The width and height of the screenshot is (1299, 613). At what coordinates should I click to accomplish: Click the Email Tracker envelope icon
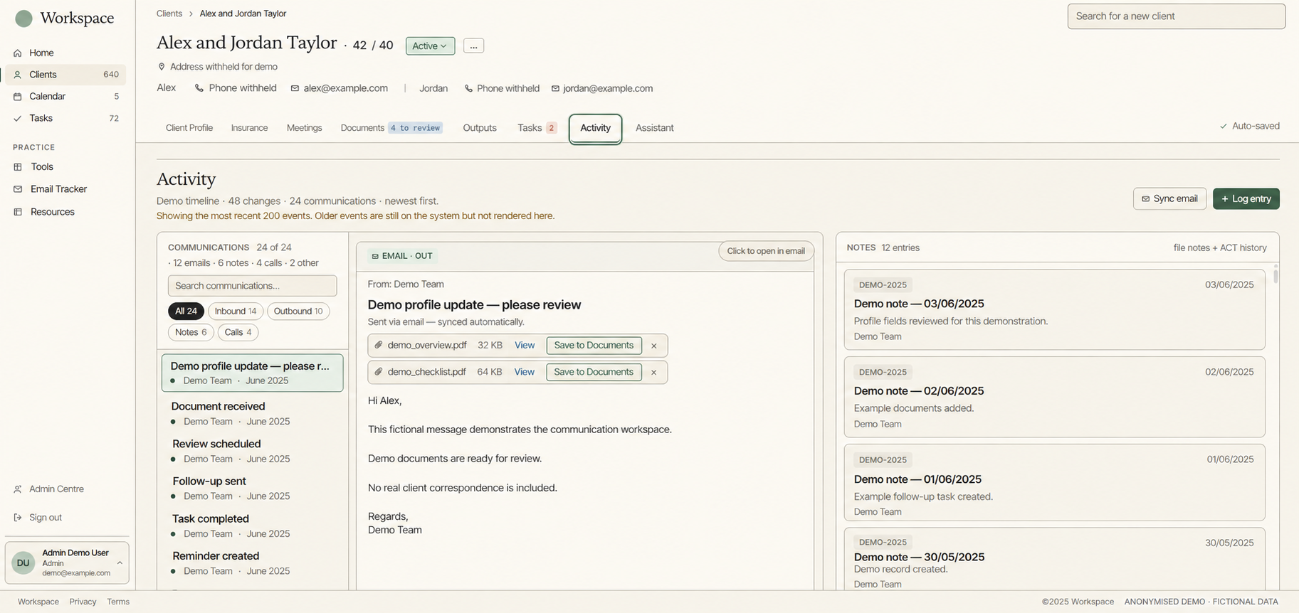19,189
